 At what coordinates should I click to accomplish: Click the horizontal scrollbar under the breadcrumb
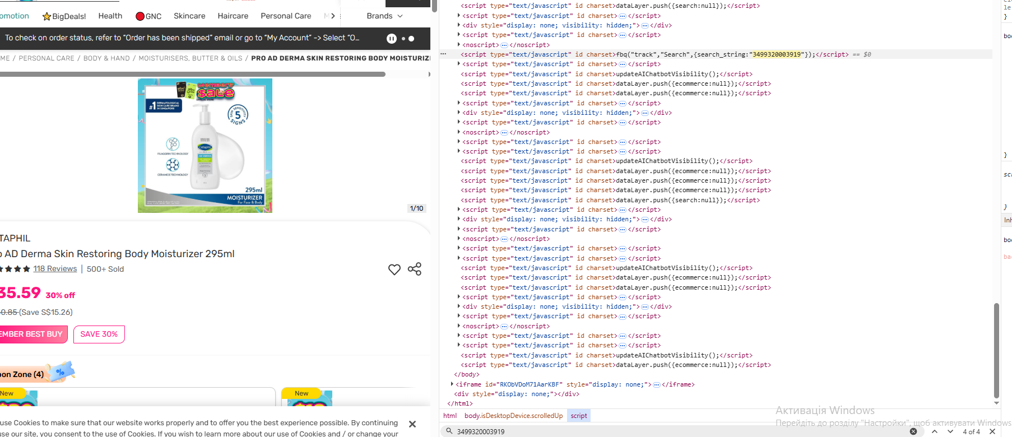point(192,74)
